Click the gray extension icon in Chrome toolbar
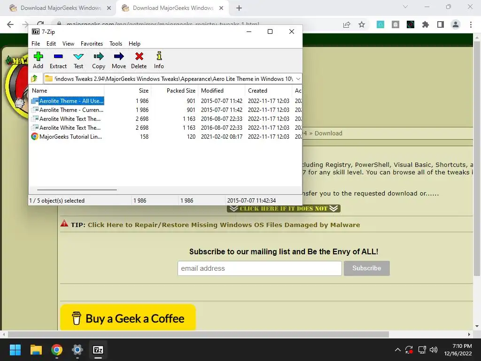481x361 pixels. coord(396,24)
